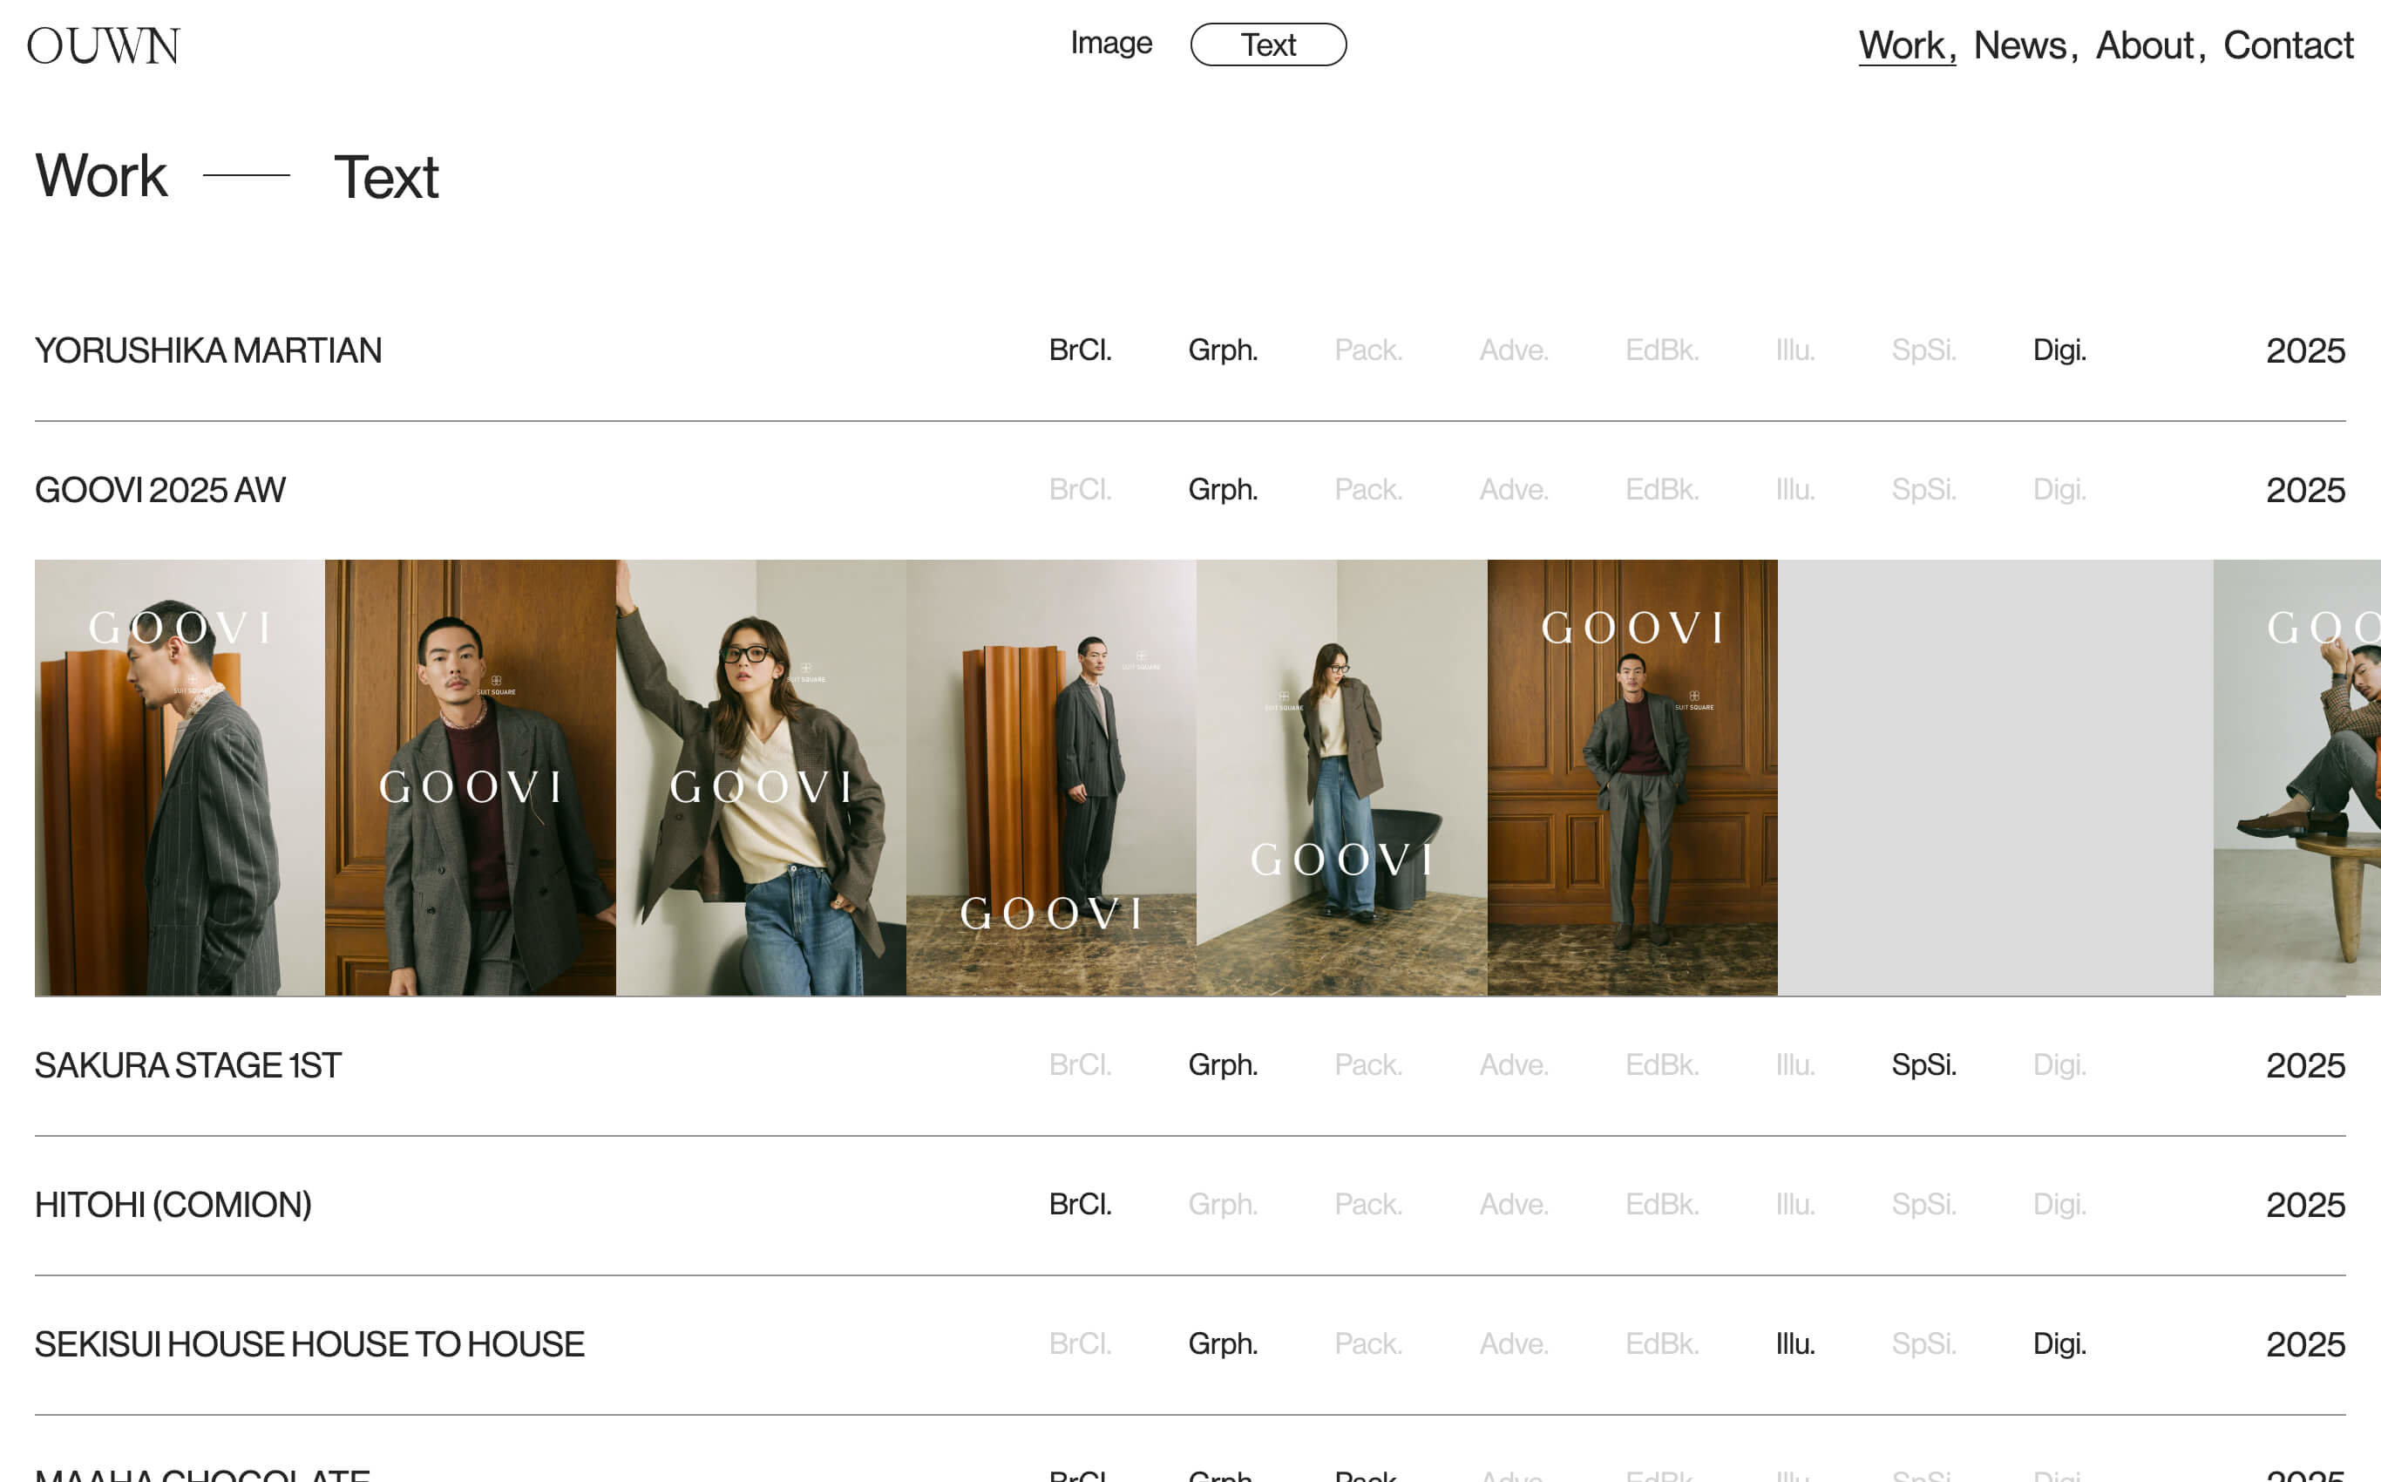2381x1482 pixels.
Task: Click GOOVI thumbnail of man before wooden door
Action: coord(1631,778)
